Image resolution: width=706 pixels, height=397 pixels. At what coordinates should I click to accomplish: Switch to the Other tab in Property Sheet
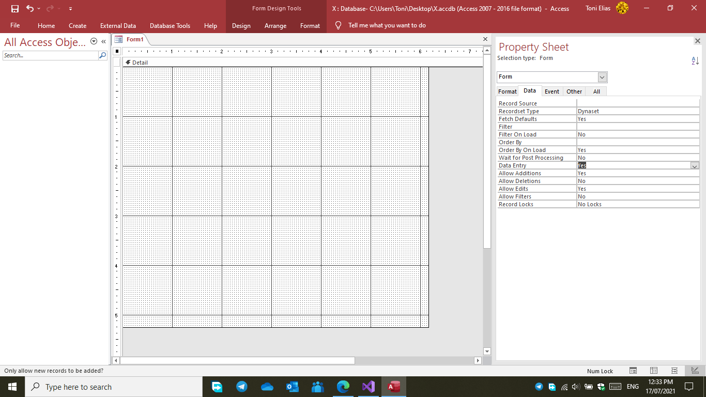click(574, 91)
